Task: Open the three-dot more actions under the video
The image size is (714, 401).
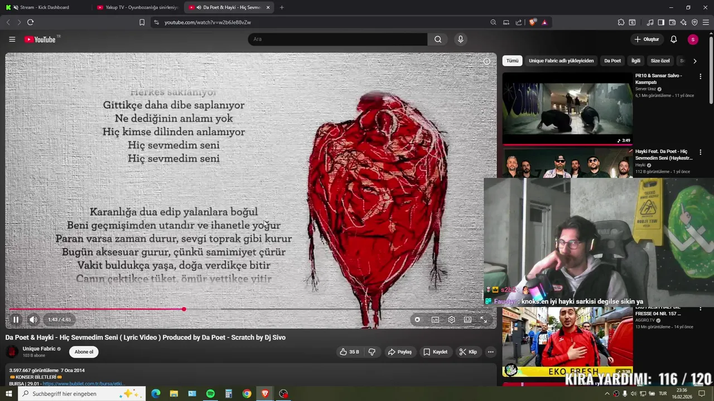Action: point(490,352)
